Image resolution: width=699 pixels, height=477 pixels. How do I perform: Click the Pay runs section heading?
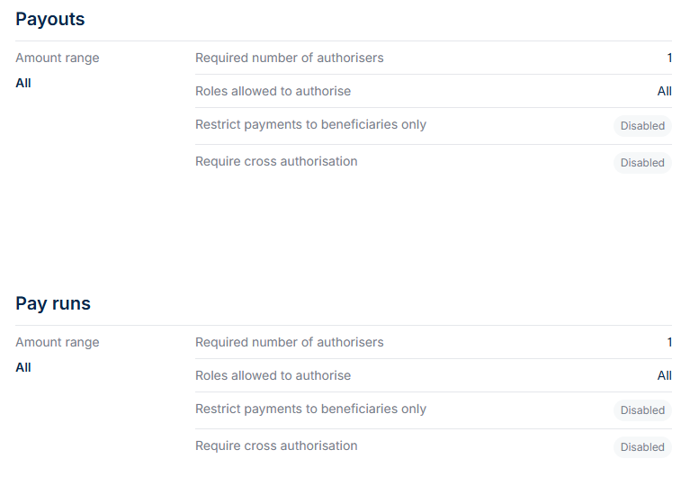click(x=53, y=303)
